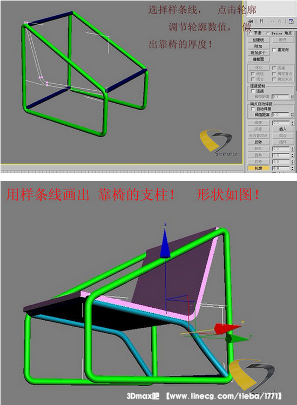Image resolution: width=297 pixels, height=405 pixels.
Task: Toggle the 闭合 checkbox
Action: point(252,79)
